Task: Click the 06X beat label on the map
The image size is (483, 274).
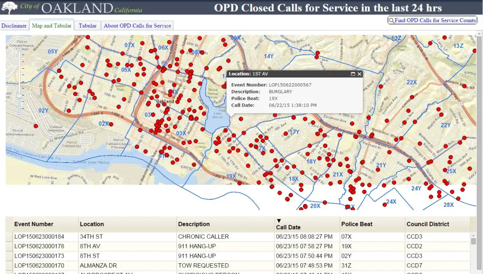Action: click(163, 47)
